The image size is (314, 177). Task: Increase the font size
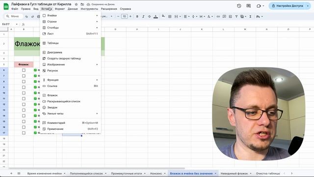pyautogui.click(x=131, y=16)
